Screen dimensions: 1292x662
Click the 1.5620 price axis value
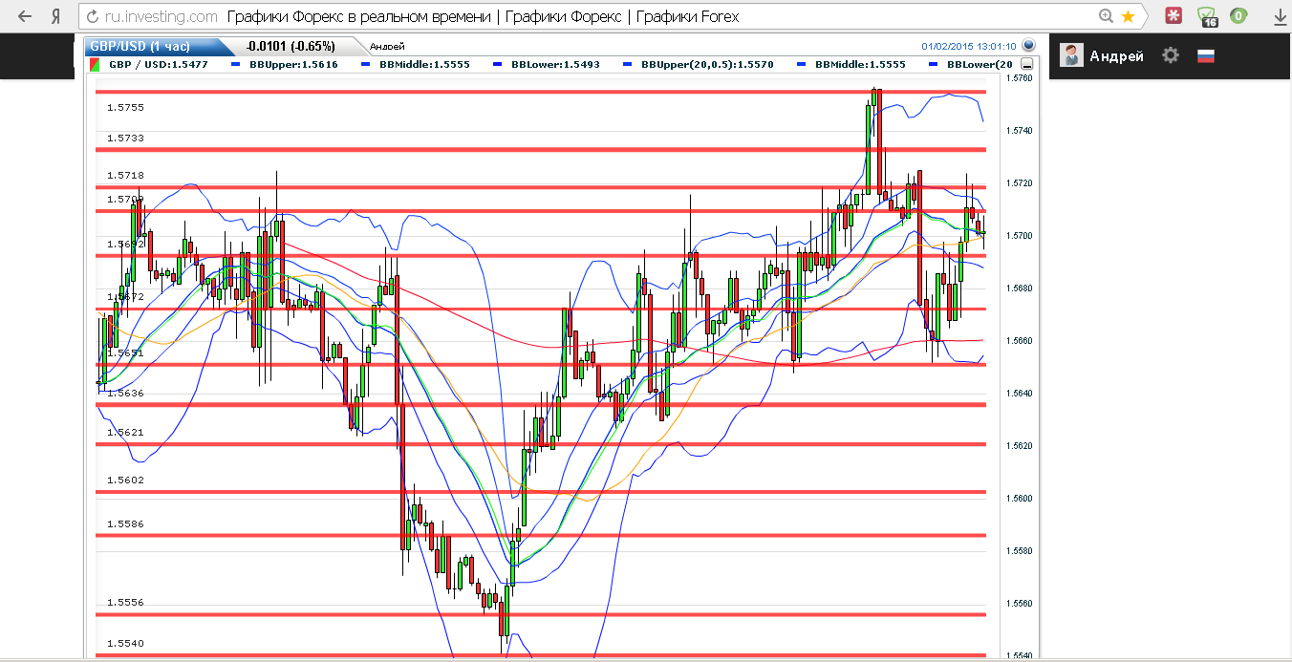[x=1020, y=445]
